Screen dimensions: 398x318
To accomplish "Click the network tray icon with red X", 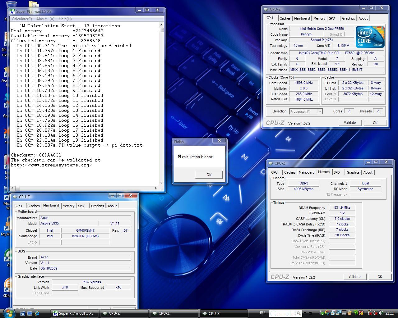I will point(375,313).
